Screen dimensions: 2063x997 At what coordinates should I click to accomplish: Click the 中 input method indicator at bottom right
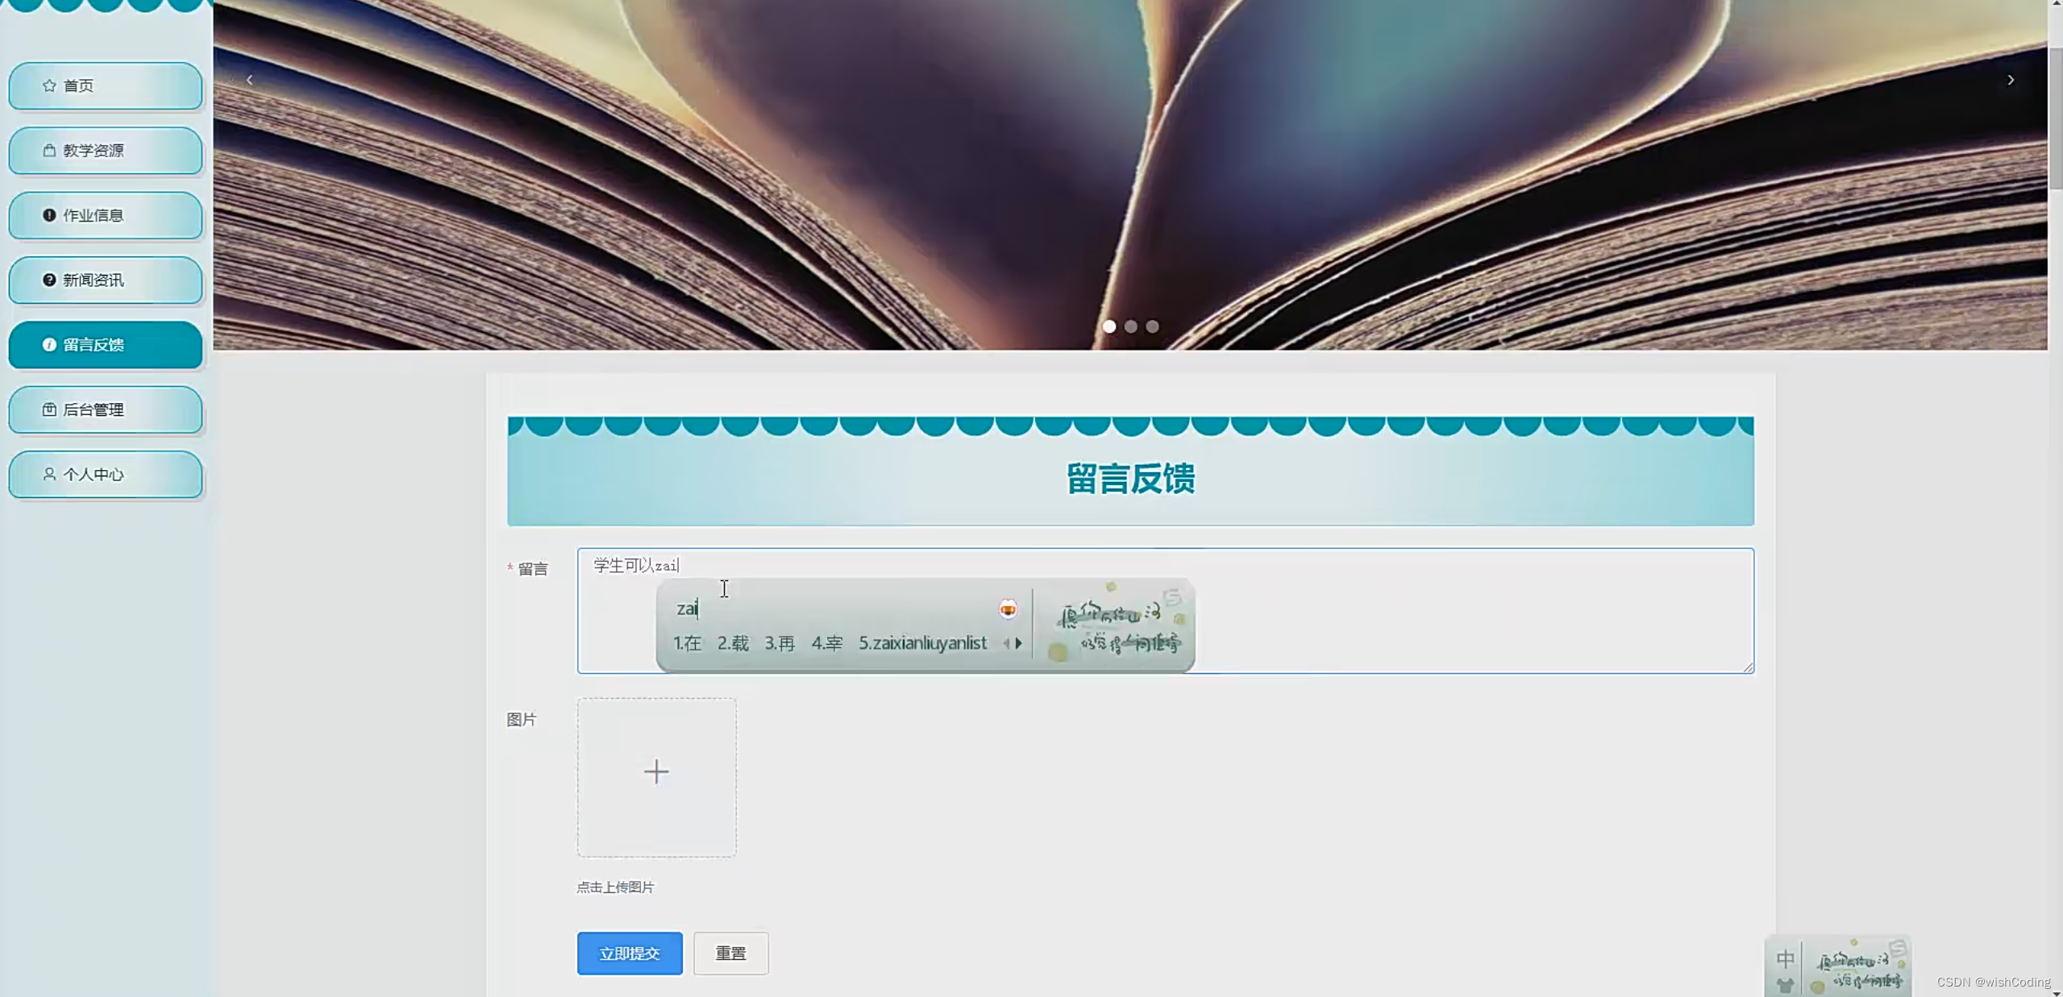[1786, 958]
